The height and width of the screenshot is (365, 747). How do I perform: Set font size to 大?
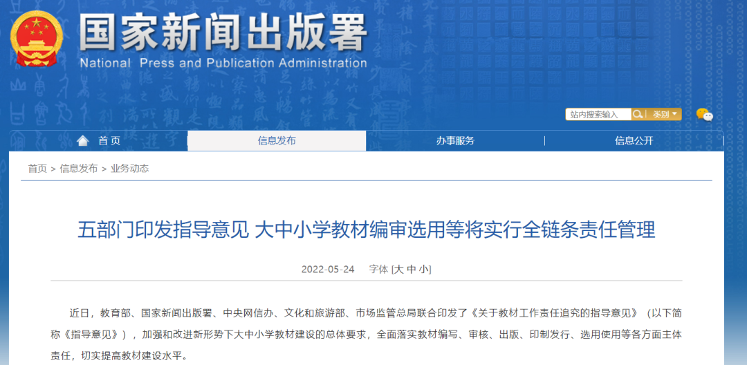point(398,270)
